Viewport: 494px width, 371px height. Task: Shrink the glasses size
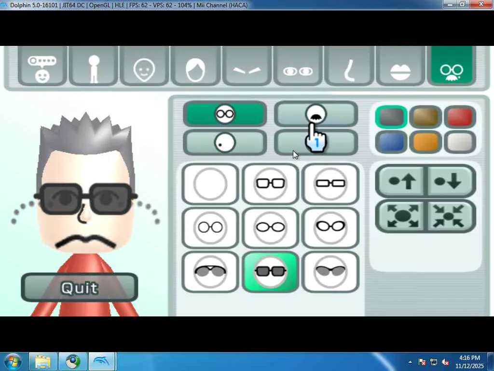click(x=451, y=216)
